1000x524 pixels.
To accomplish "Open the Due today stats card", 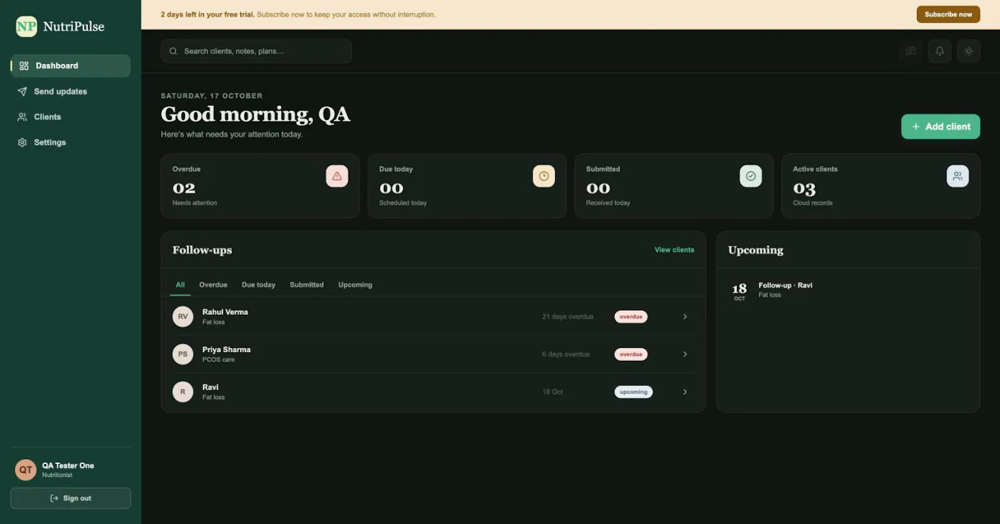I will click(x=467, y=186).
